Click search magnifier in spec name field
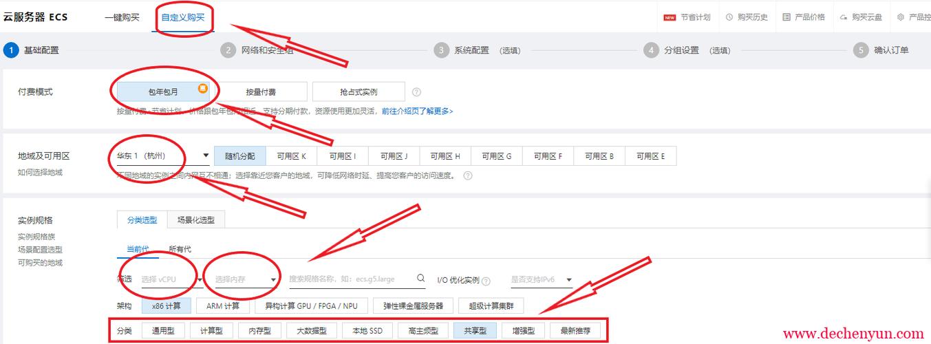The width and height of the screenshot is (931, 344). coord(421,279)
